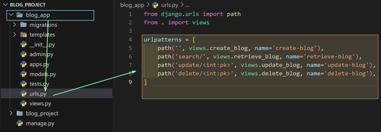
Task: Click the blog_project folder icon
Action: pos(20,113)
